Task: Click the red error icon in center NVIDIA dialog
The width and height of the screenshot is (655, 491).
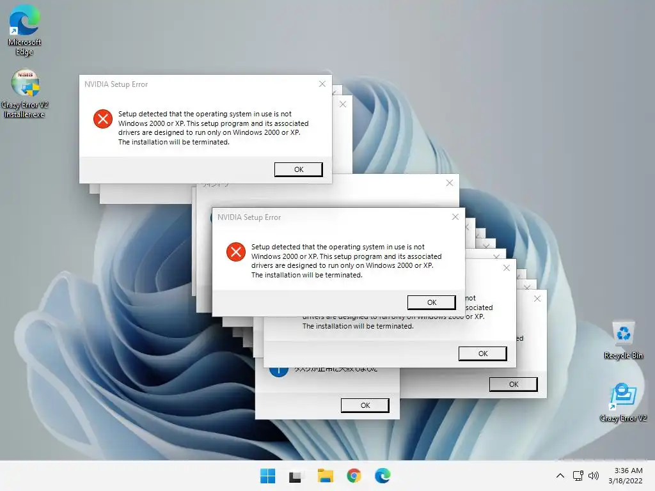Action: click(236, 252)
